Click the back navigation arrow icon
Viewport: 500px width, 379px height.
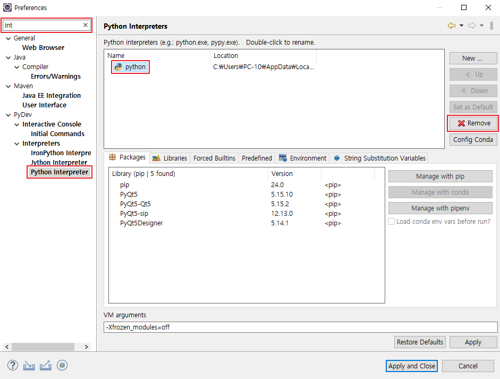point(452,26)
